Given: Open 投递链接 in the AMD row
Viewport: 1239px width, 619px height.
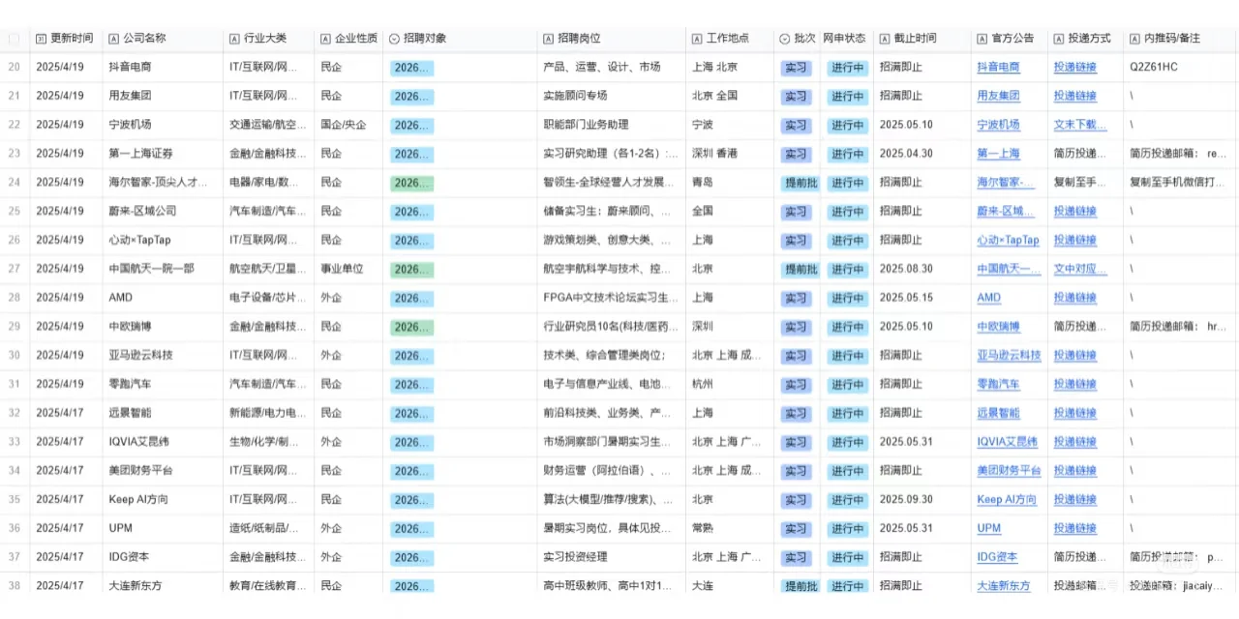Looking at the screenshot, I should point(1075,298).
